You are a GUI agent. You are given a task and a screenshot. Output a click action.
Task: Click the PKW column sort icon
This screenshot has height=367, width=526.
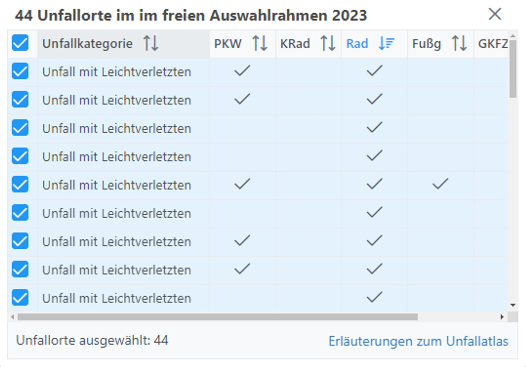[x=260, y=43]
